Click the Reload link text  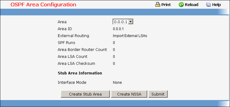click(x=191, y=5)
